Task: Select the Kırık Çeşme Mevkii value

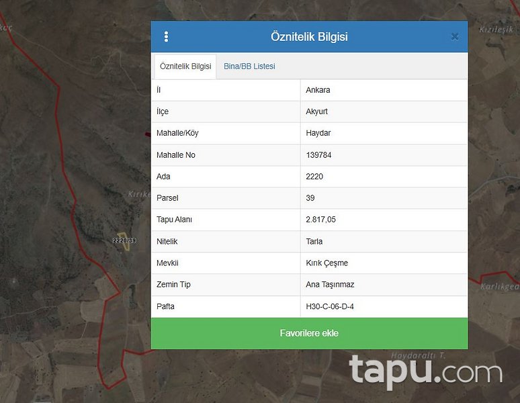Action: [327, 263]
